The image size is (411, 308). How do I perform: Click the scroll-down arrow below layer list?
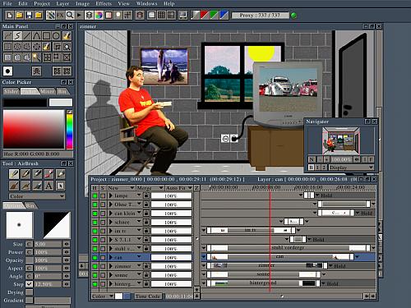click(x=196, y=297)
